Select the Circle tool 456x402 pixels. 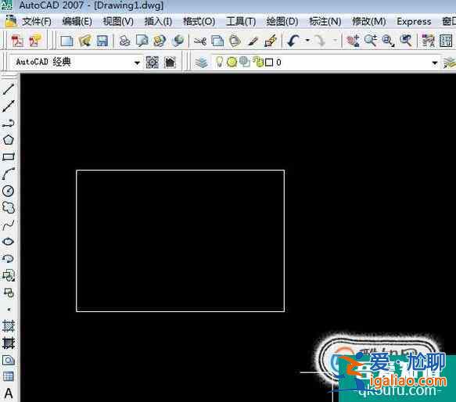(9, 191)
